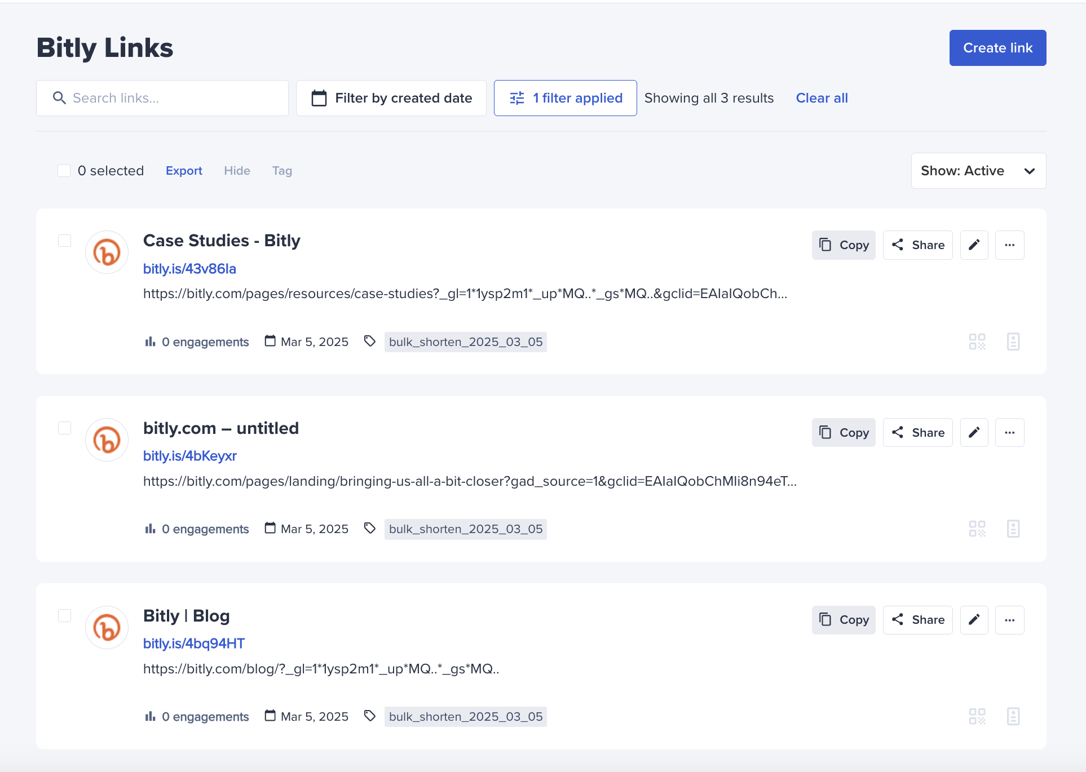Click Clear all filters link
This screenshot has width=1086, height=772.
click(x=822, y=98)
